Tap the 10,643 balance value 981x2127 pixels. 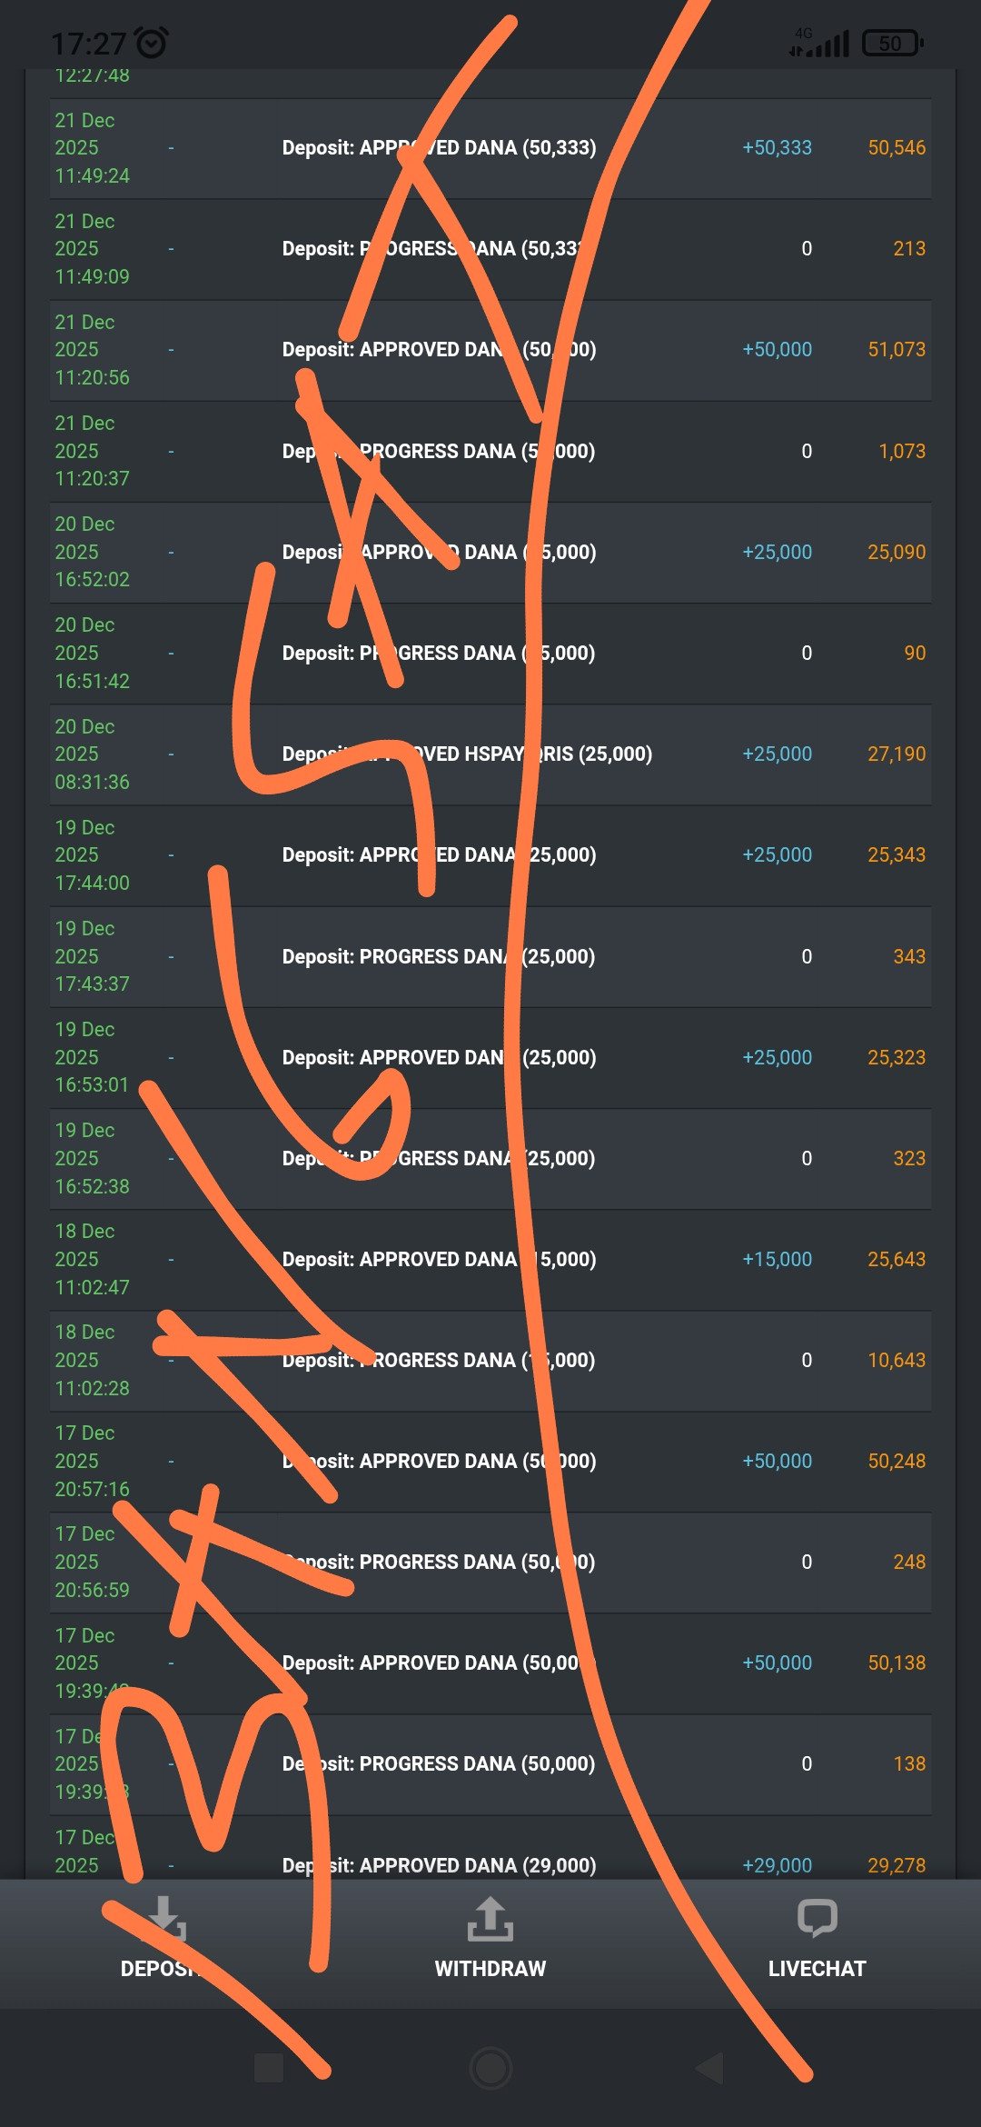click(x=896, y=1360)
